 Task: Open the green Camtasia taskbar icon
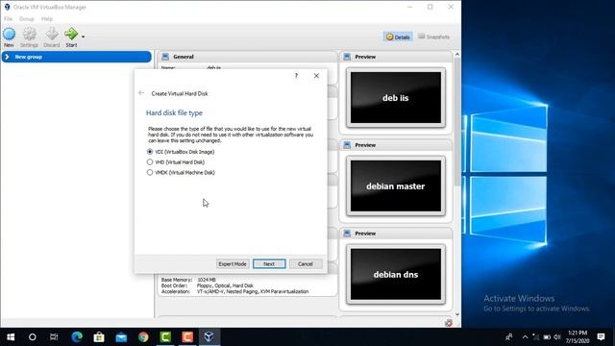(x=165, y=337)
